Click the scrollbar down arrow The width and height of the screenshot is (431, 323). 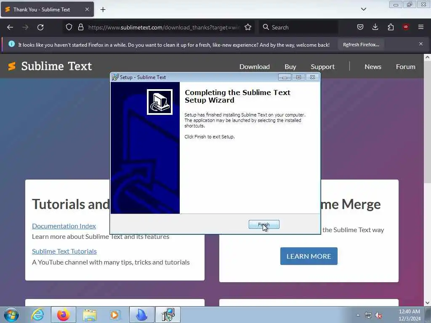coord(427,303)
